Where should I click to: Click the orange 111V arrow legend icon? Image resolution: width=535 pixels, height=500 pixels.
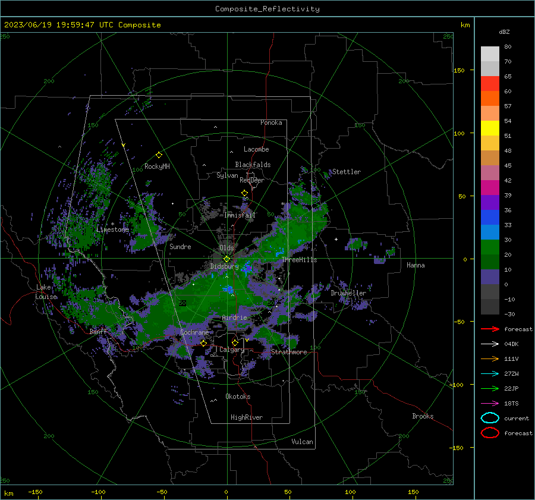click(490, 359)
